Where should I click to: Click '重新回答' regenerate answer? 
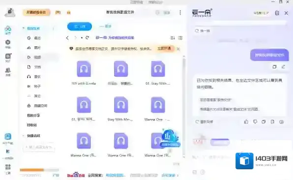tap(204, 122)
